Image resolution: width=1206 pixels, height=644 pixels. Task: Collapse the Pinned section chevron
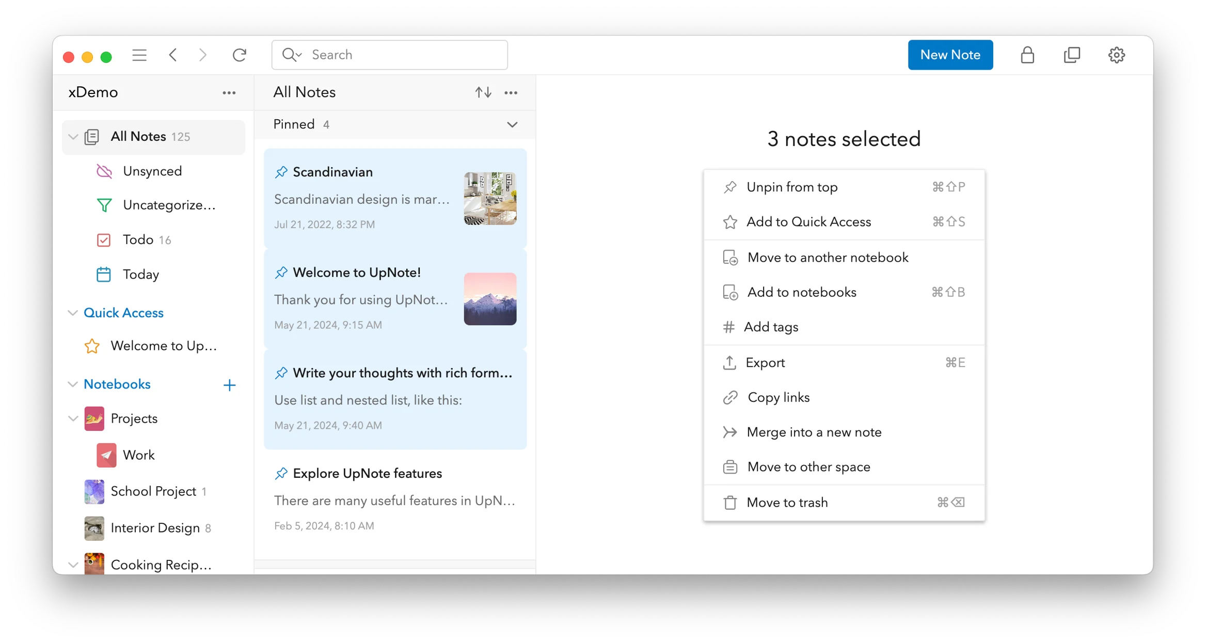click(x=512, y=124)
